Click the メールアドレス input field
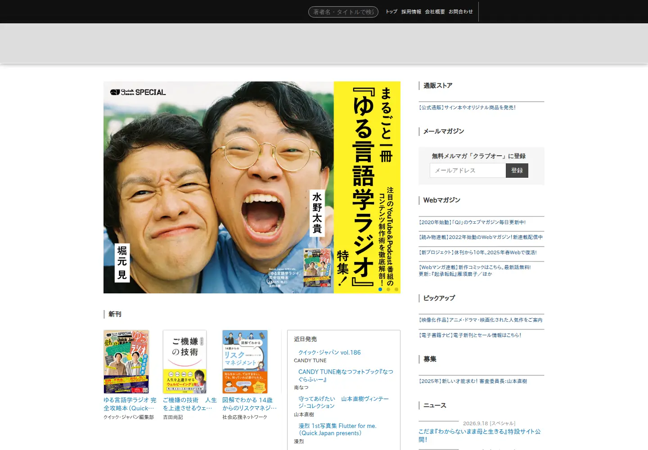The width and height of the screenshot is (648, 450). coord(468,171)
